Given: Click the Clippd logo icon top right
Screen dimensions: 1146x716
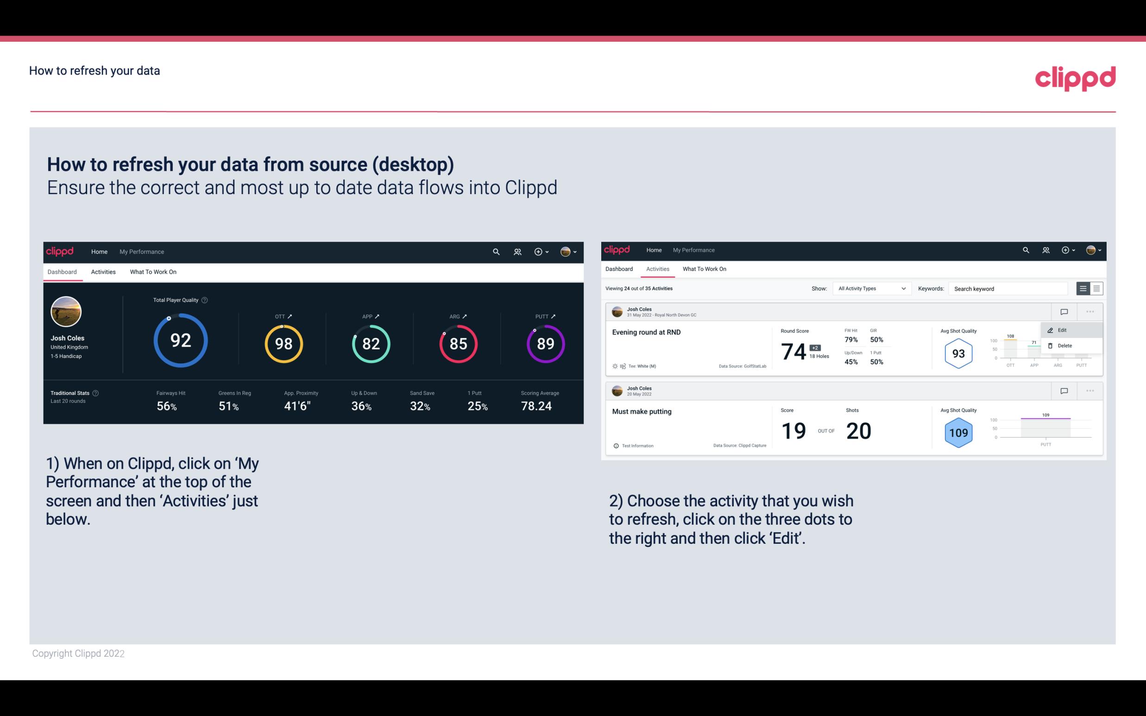Looking at the screenshot, I should (1075, 78).
